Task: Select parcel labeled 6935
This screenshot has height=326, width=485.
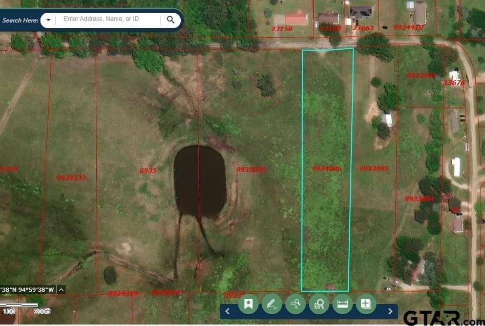Action: pyautogui.click(x=148, y=170)
